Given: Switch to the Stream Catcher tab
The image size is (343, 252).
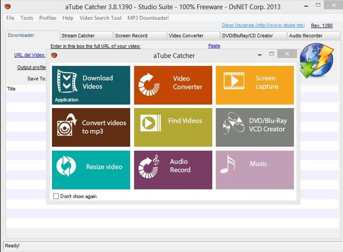Looking at the screenshot, I should click(x=86, y=36).
